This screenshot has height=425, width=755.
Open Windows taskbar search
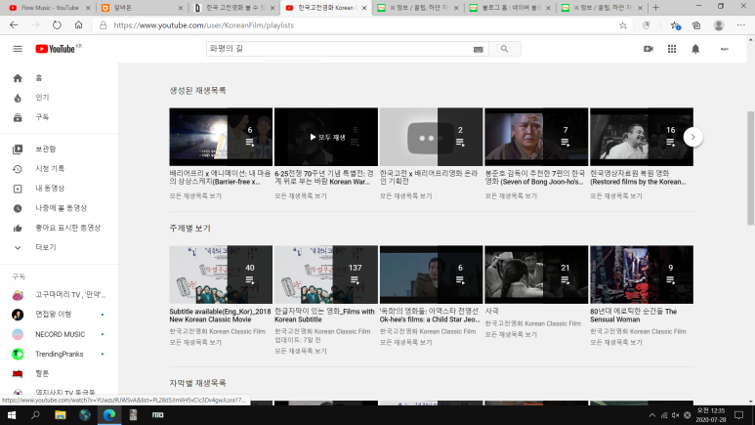[x=35, y=415]
